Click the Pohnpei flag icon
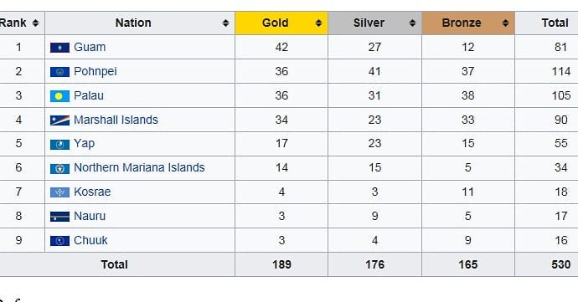The height and width of the screenshot is (302, 578). click(x=59, y=72)
